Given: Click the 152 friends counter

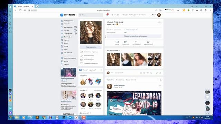Looking at the screenshot, I should click(117, 43).
